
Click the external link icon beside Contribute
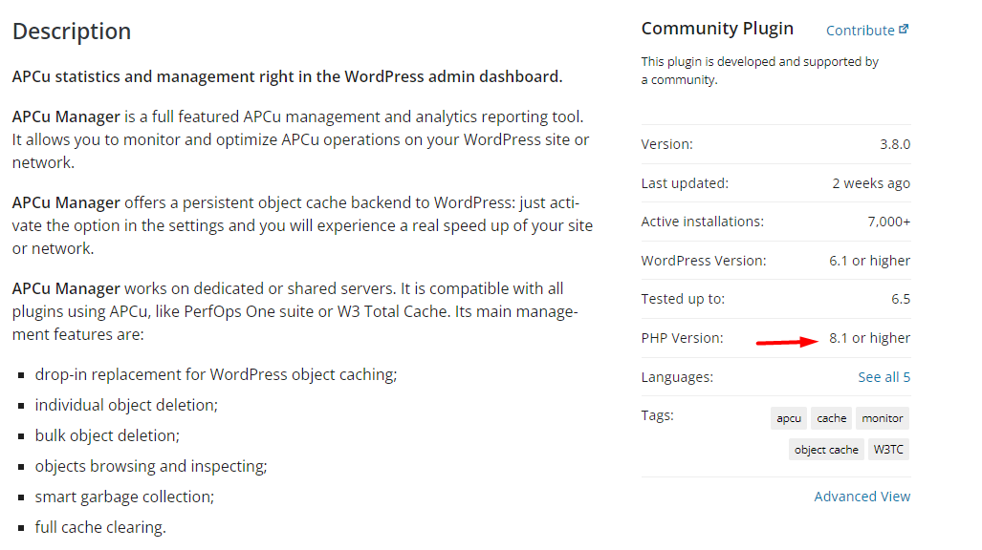pyautogui.click(x=903, y=30)
